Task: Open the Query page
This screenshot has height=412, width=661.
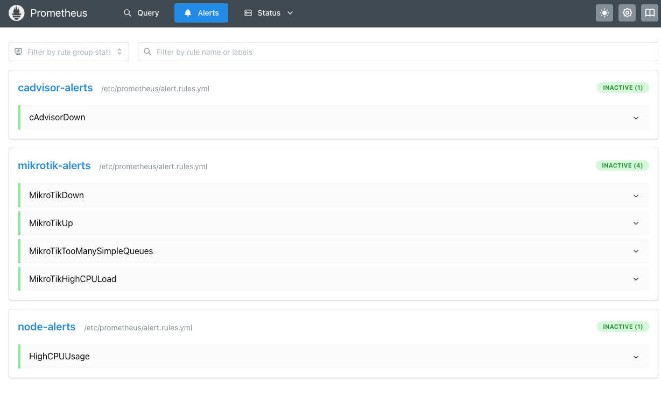Action: tap(142, 13)
